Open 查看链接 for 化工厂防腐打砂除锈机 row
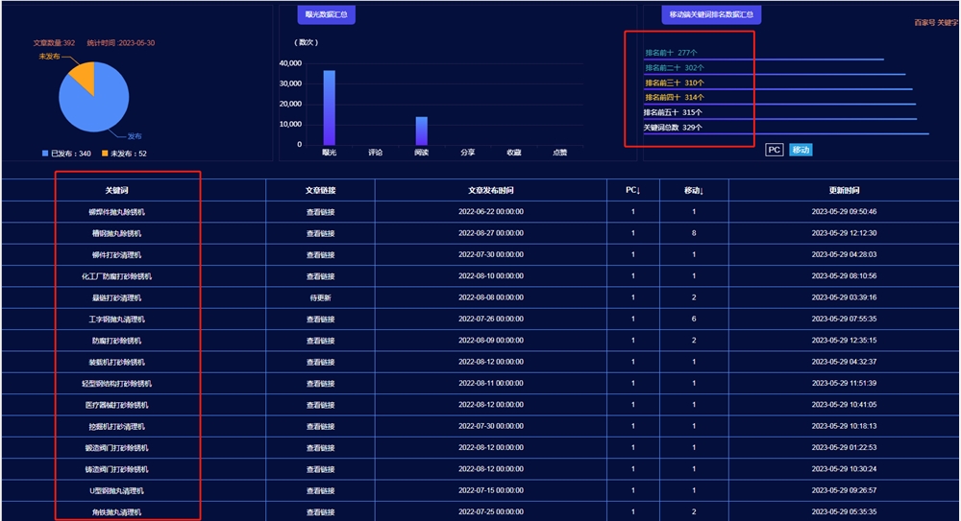The width and height of the screenshot is (961, 521). (x=321, y=276)
